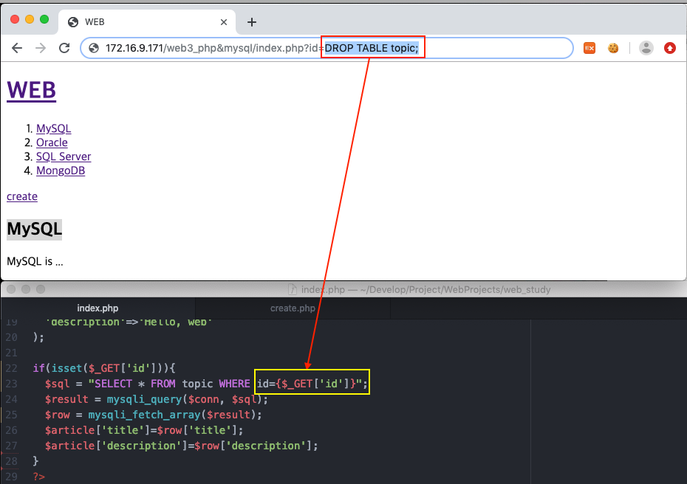Go forward with browser forward arrow
Viewport: 687px width, 484px height.
(x=41, y=48)
